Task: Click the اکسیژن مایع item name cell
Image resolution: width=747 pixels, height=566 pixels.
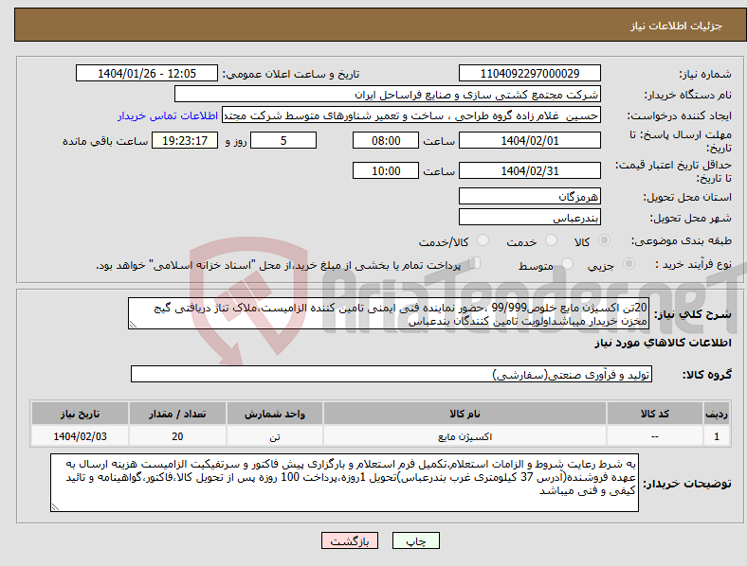Action: click(x=465, y=436)
